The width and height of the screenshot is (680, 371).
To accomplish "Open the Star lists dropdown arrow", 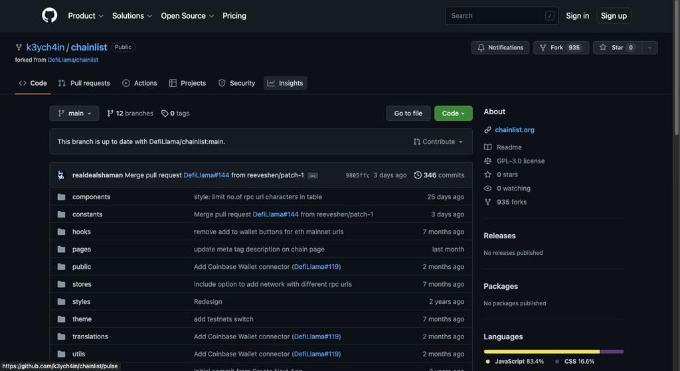I will (649, 48).
